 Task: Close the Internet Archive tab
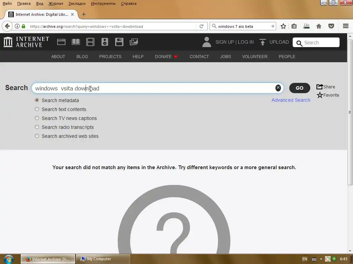(72, 14)
